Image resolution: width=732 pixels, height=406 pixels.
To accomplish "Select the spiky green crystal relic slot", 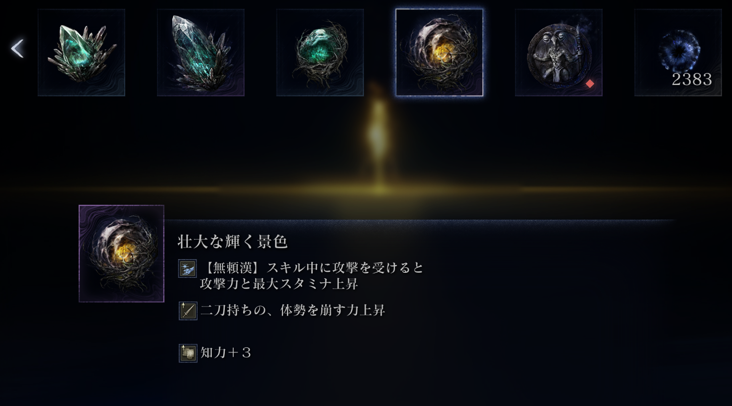I will click(x=82, y=53).
